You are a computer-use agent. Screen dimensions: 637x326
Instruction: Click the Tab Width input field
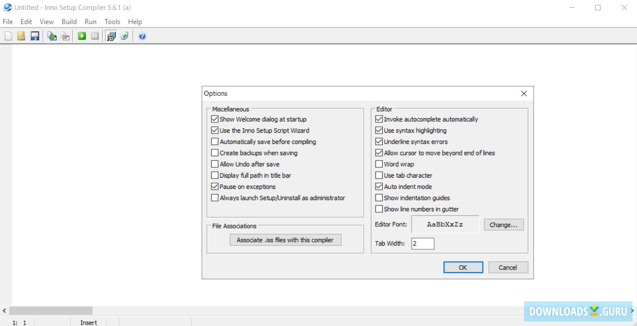(423, 244)
